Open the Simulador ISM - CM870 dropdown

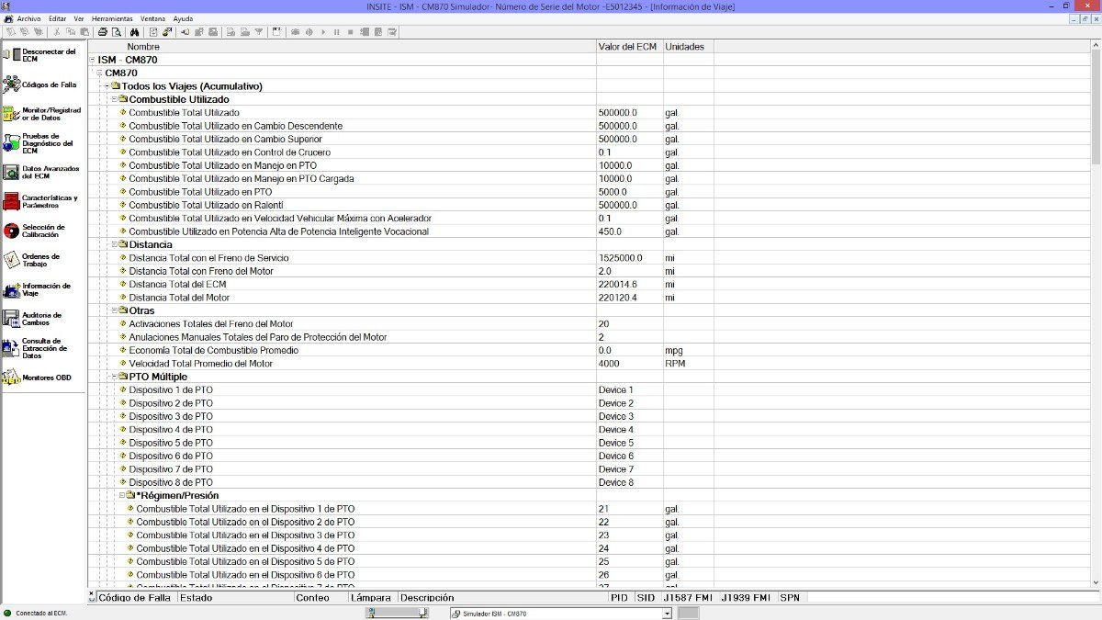[667, 614]
